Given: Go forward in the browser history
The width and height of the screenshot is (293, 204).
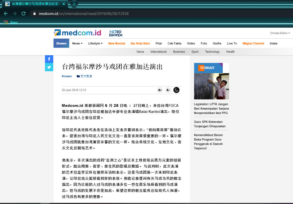Looking at the screenshot, I should click(x=15, y=14).
